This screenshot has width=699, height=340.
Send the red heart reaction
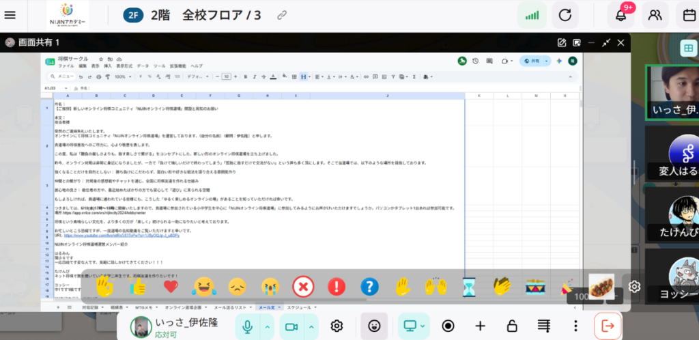(171, 287)
